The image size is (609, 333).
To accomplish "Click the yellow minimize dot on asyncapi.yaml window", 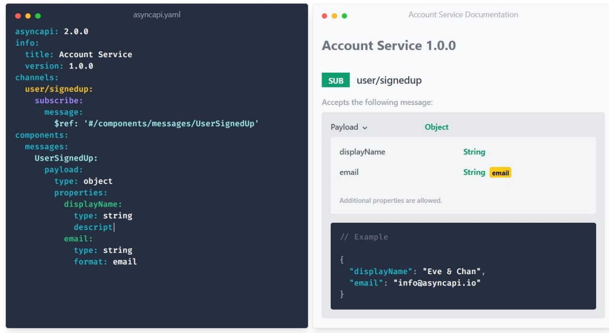I will point(28,16).
